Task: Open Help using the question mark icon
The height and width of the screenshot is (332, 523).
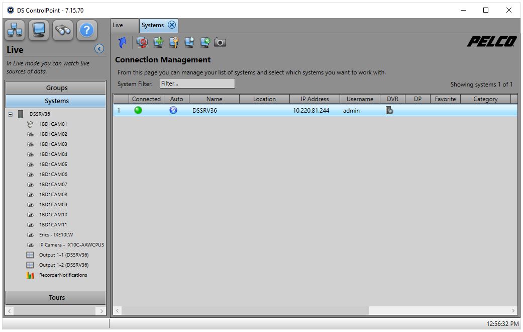Action: tap(86, 30)
